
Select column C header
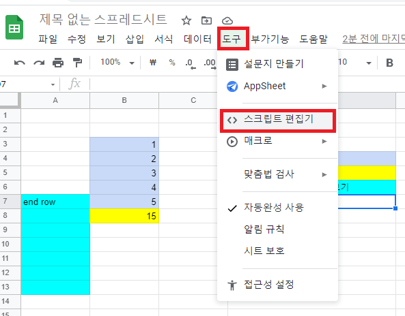click(x=193, y=100)
